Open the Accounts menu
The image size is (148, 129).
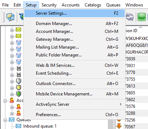click(71, 5)
